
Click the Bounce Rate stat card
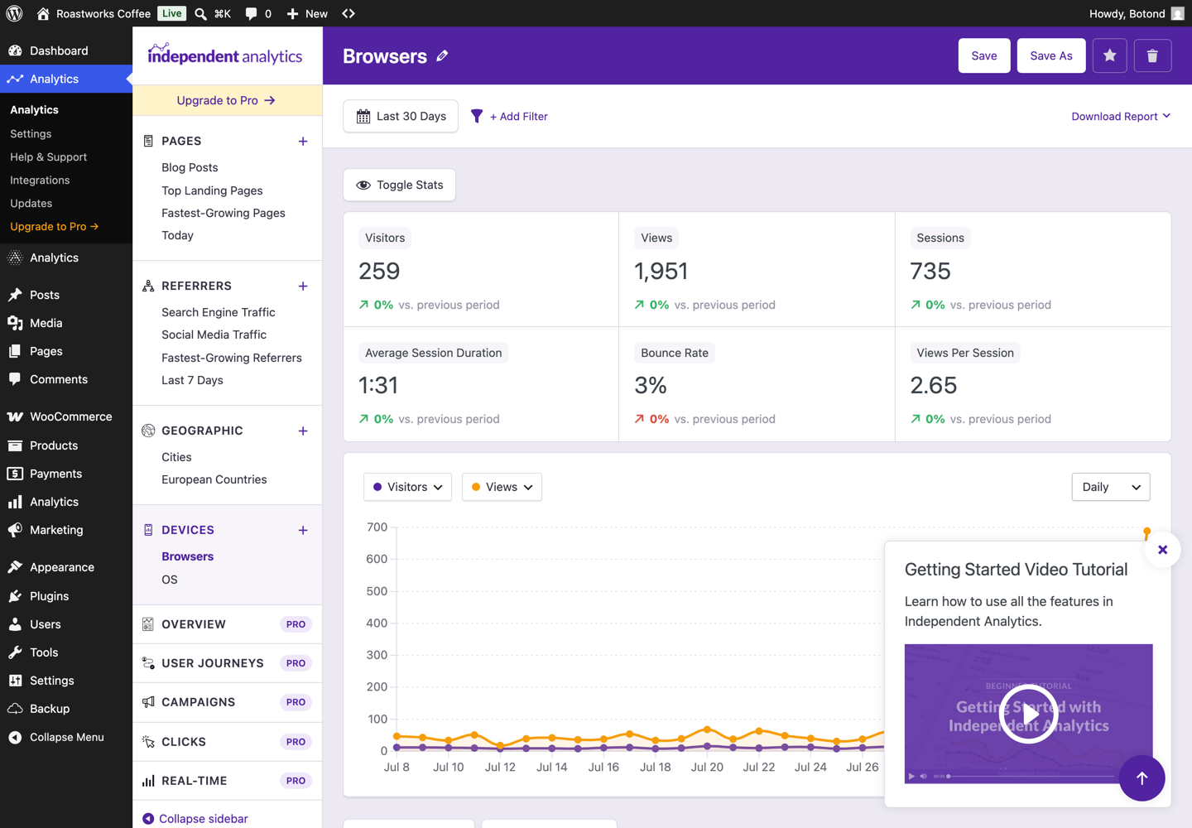click(x=757, y=384)
